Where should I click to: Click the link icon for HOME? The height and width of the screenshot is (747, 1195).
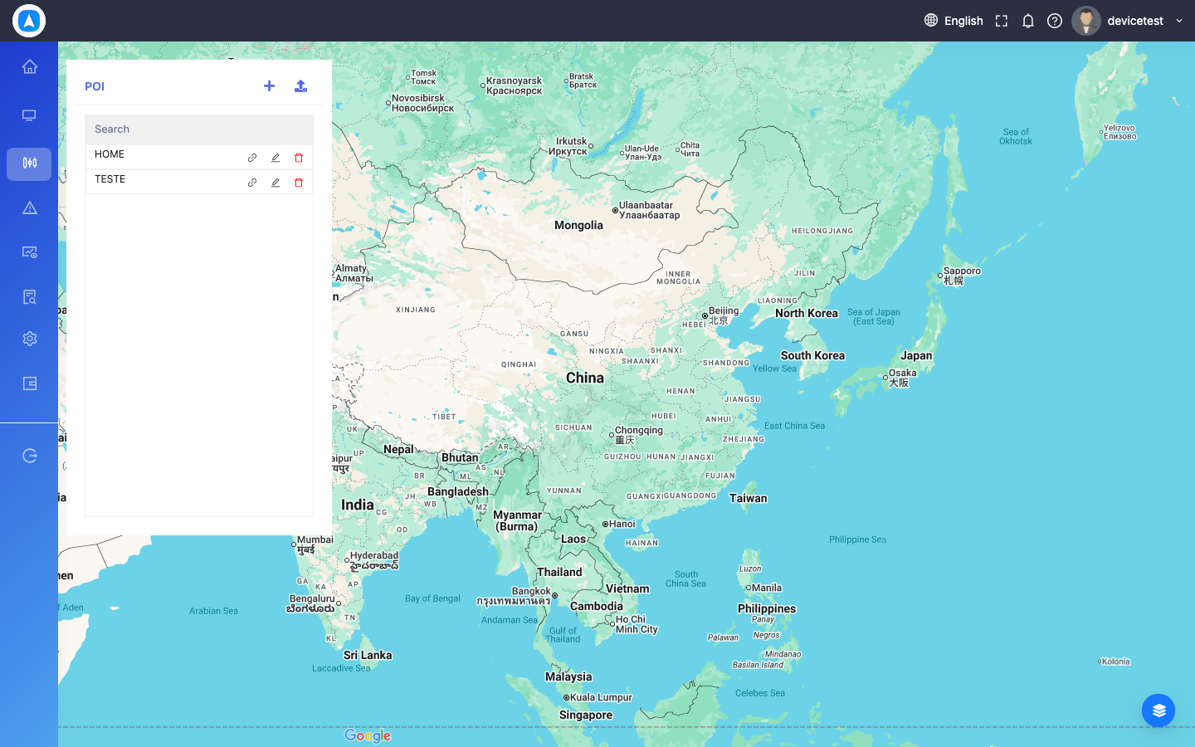tap(252, 158)
